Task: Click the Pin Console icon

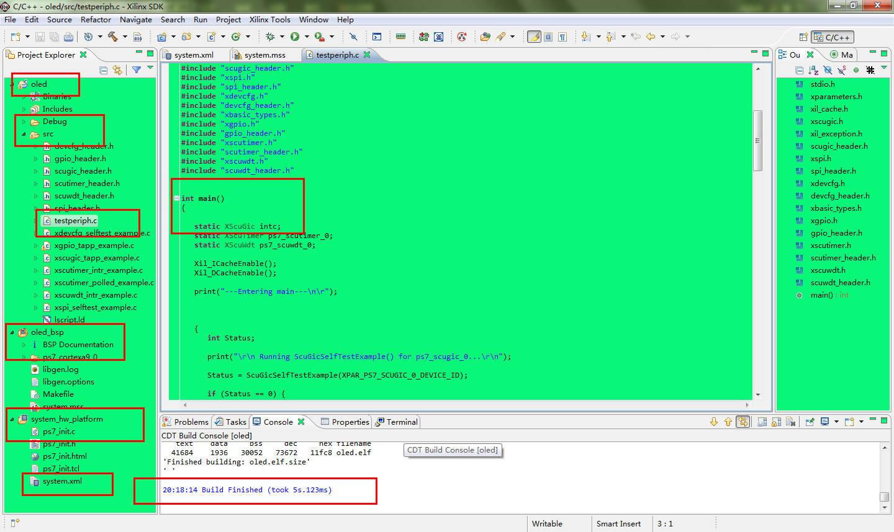Action: tap(810, 422)
